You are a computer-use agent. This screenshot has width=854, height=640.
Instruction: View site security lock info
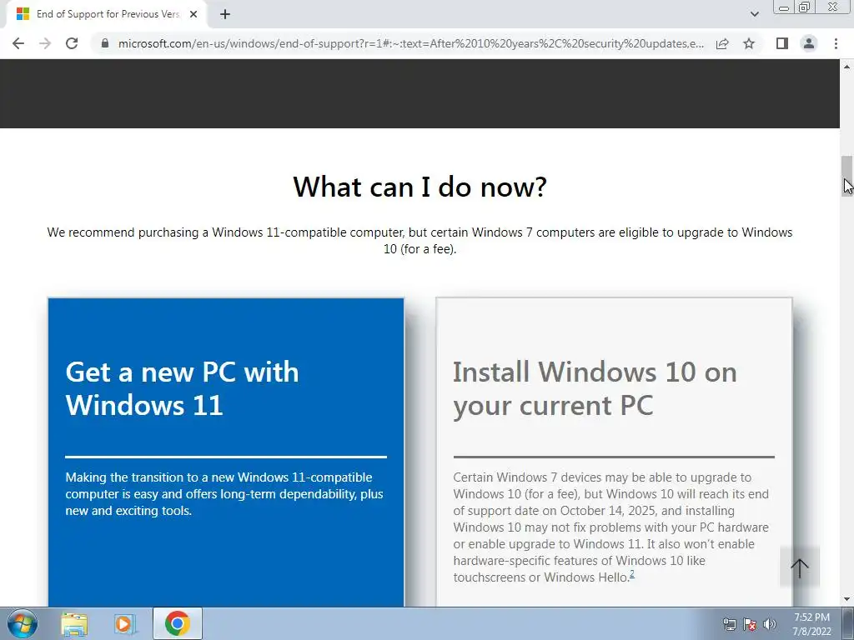tap(105, 43)
